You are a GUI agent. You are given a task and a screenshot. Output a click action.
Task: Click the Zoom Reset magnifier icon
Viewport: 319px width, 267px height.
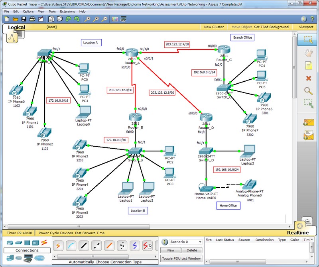pyautogui.click(x=96, y=19)
